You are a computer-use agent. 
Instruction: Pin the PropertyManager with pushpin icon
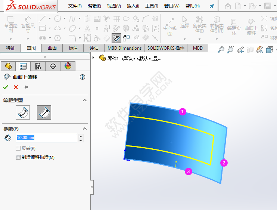pyautogui.click(x=26, y=87)
